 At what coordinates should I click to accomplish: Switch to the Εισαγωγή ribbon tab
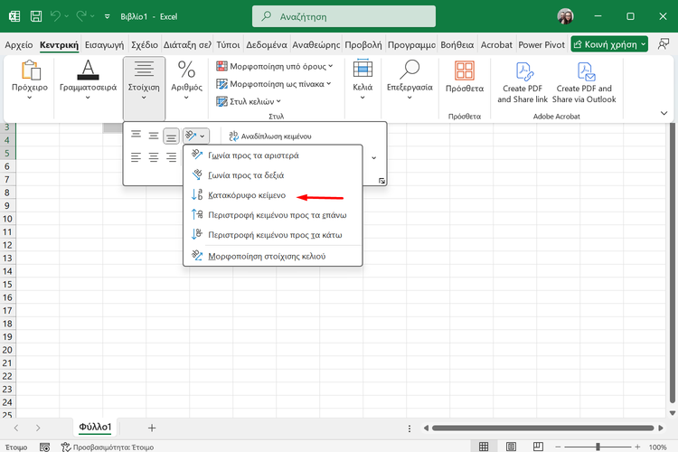(105, 44)
